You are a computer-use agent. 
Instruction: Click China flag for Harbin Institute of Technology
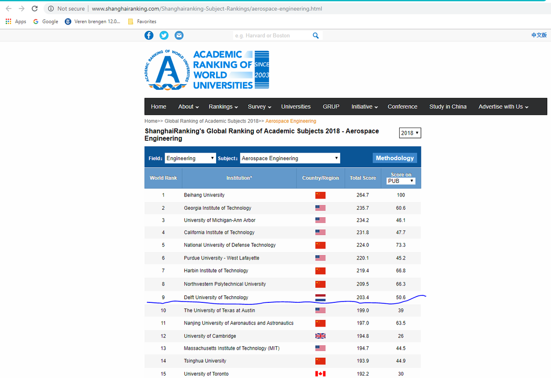(320, 271)
